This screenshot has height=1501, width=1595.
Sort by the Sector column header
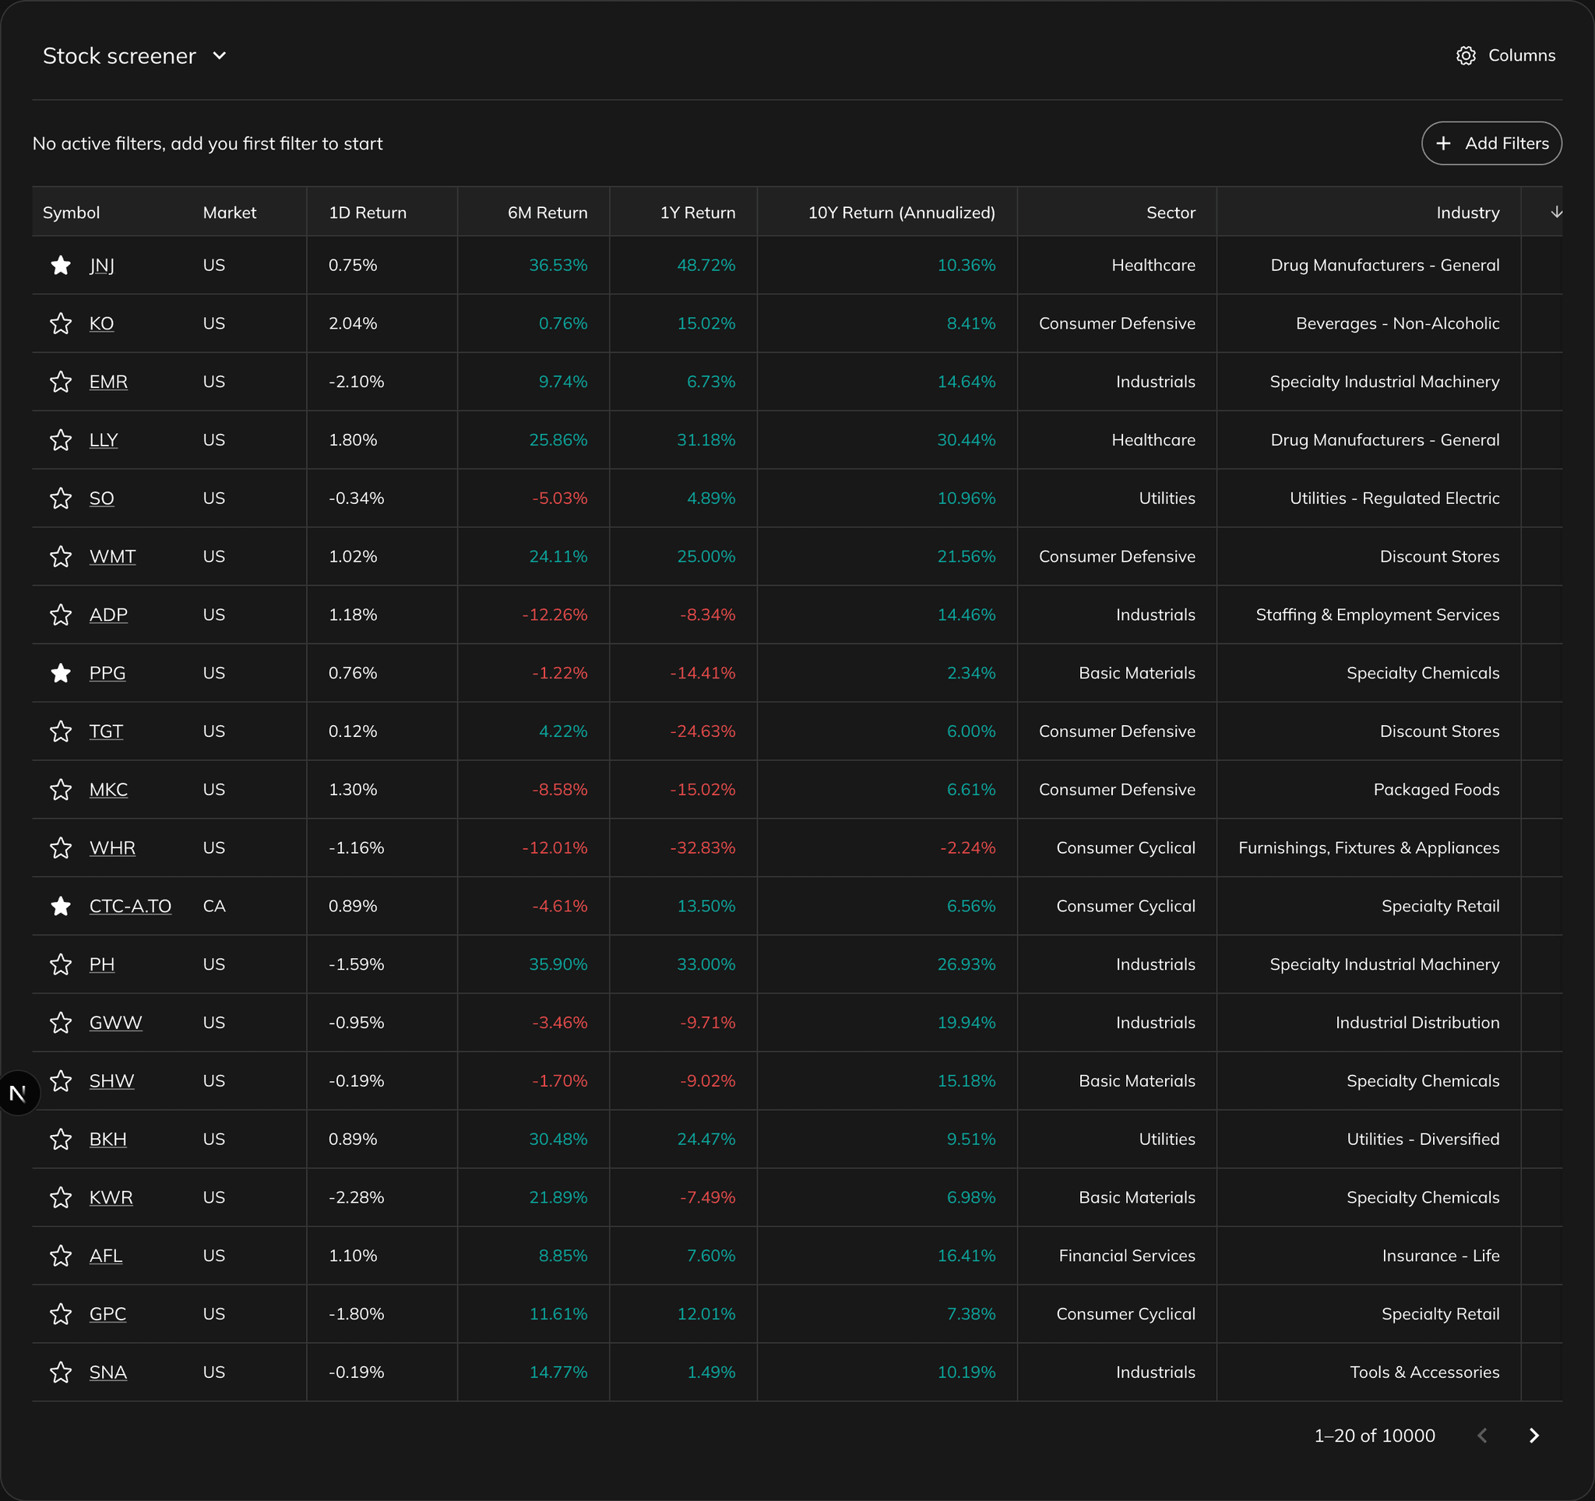pyautogui.click(x=1170, y=212)
